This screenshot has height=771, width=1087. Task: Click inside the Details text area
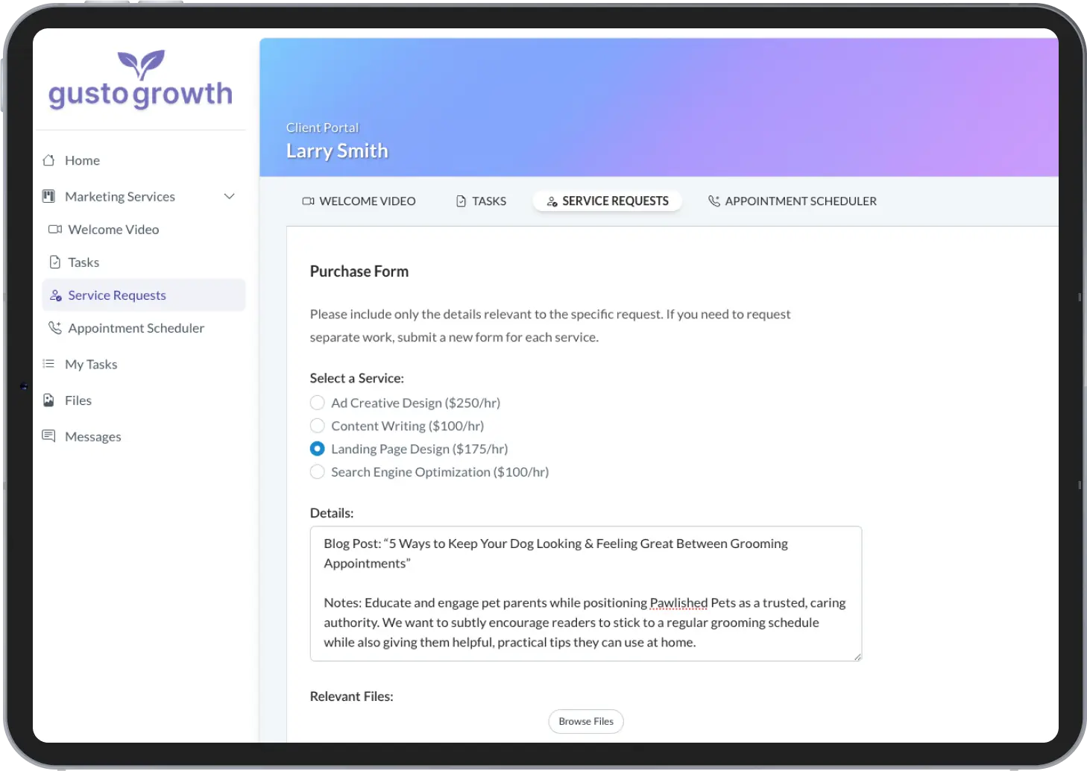[586, 594]
